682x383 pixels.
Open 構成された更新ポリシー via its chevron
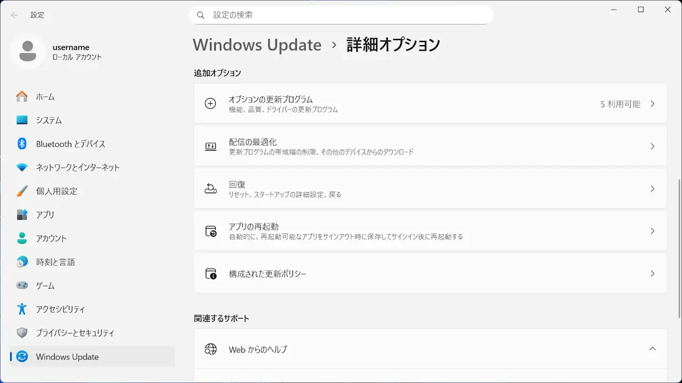tap(652, 273)
